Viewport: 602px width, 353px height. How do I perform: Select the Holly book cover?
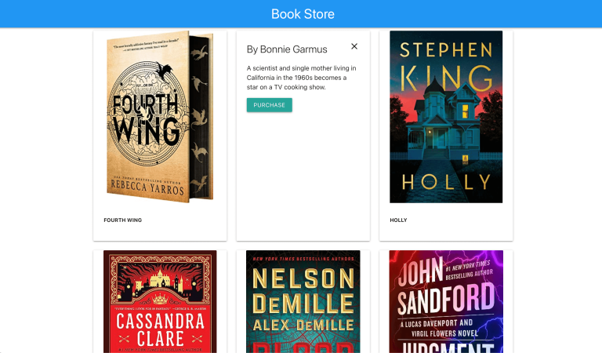pos(446,118)
